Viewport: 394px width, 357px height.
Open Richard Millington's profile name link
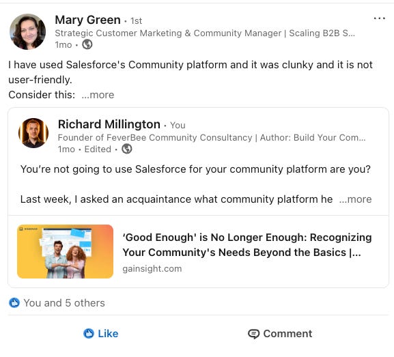[x=109, y=124]
